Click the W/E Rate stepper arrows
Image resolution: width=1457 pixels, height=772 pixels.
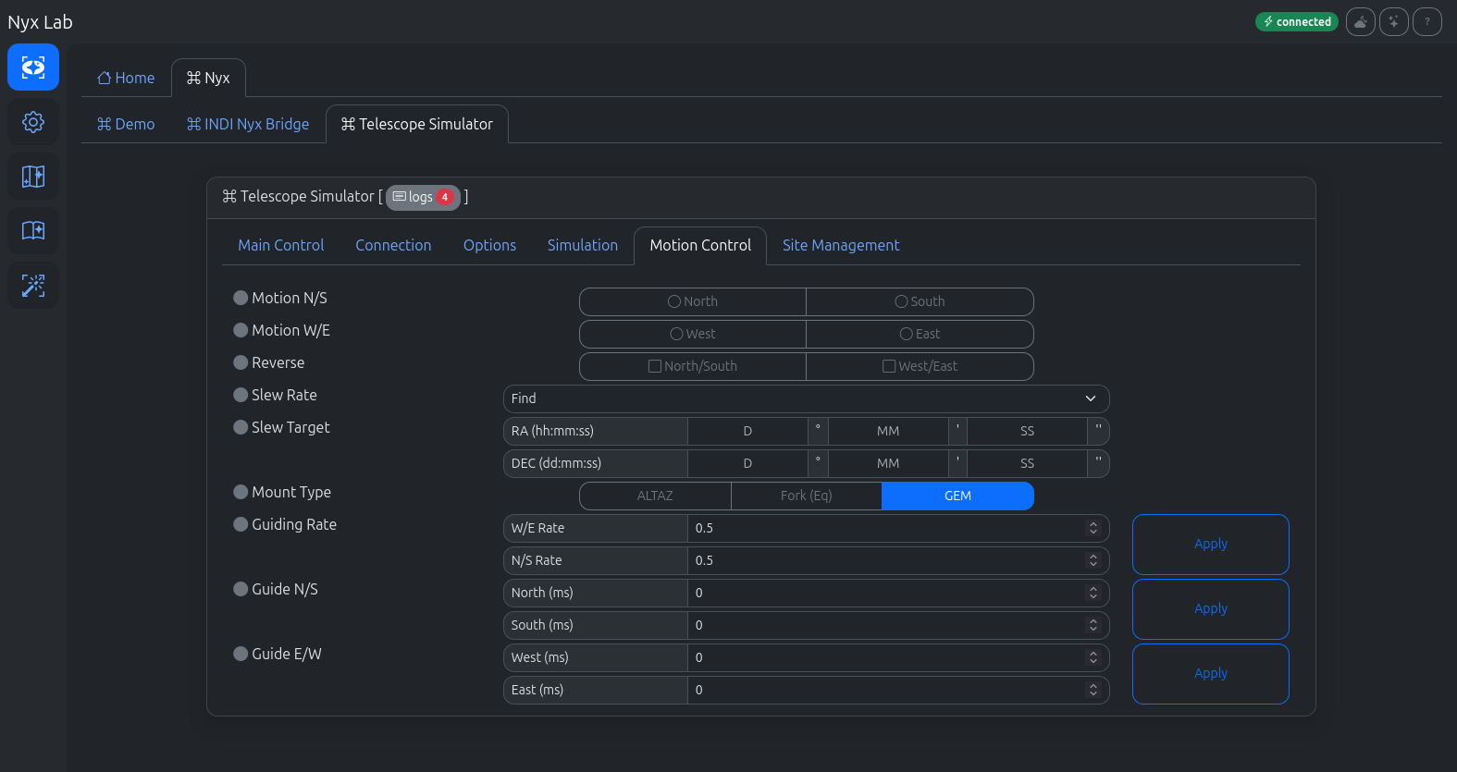1093,528
